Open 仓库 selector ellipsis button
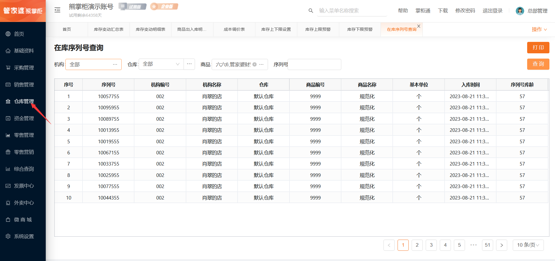Image resolution: width=555 pixels, height=261 pixels. tap(189, 64)
